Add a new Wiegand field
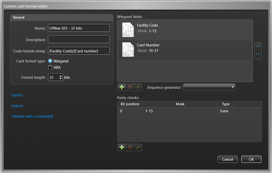 tap(122, 87)
